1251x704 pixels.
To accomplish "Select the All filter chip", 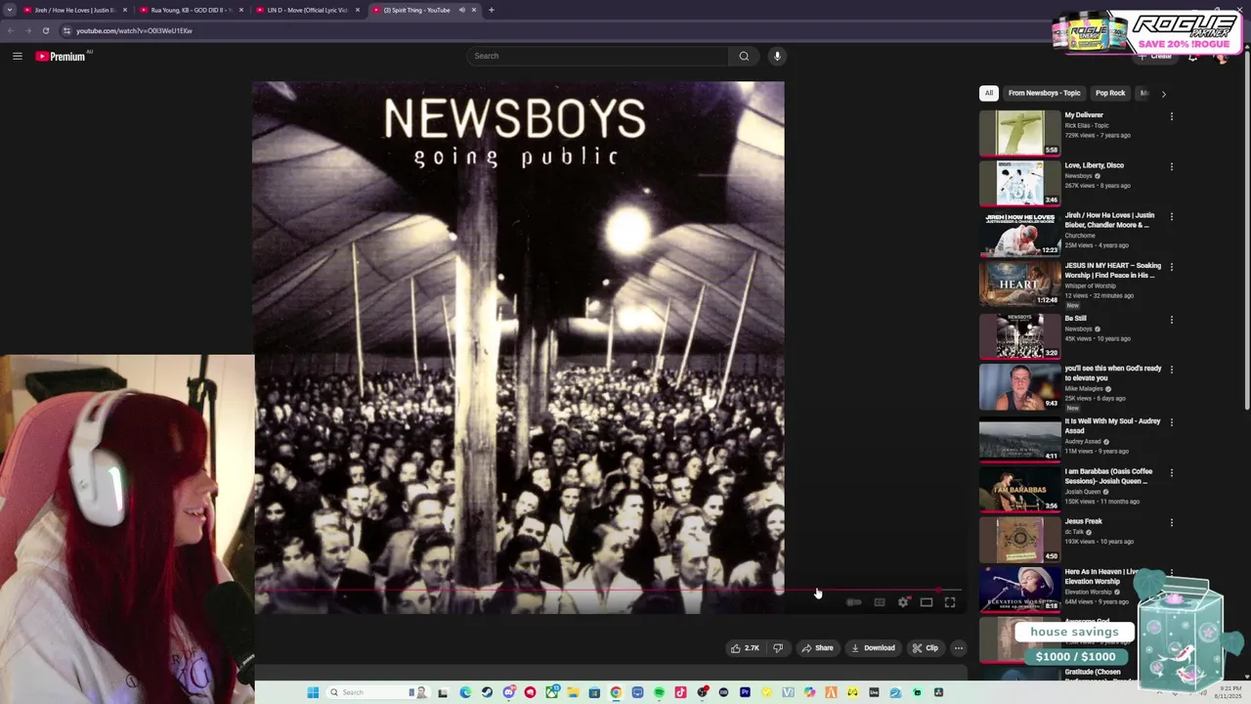I will pyautogui.click(x=988, y=93).
